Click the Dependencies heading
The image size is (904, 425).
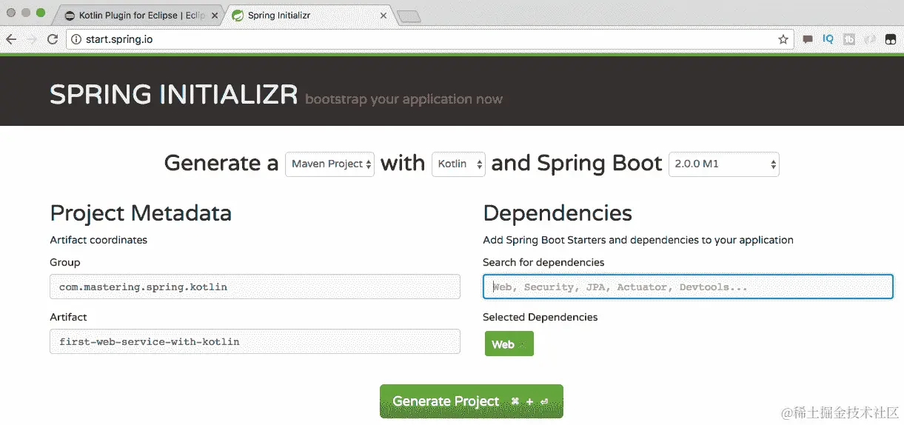click(x=558, y=213)
